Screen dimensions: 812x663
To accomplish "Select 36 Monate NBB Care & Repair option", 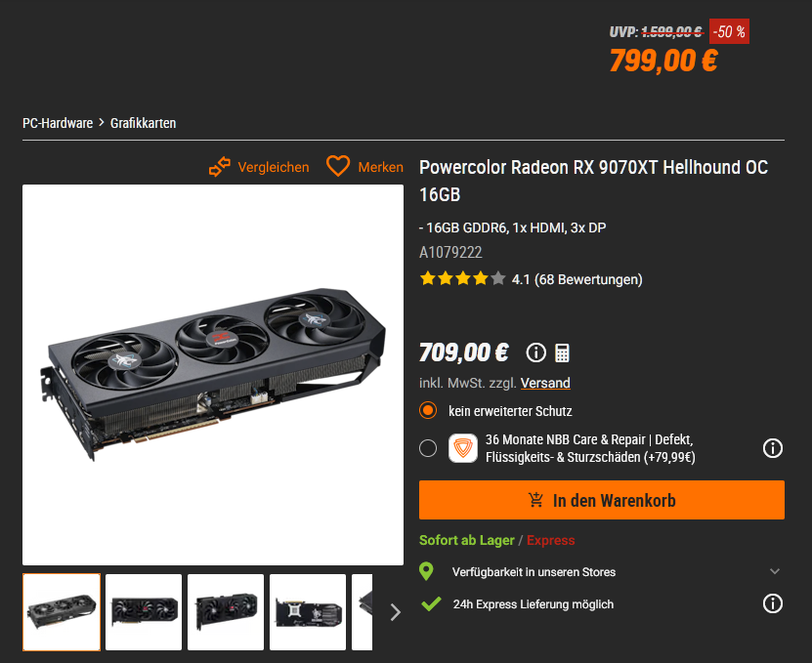I will pyautogui.click(x=428, y=448).
